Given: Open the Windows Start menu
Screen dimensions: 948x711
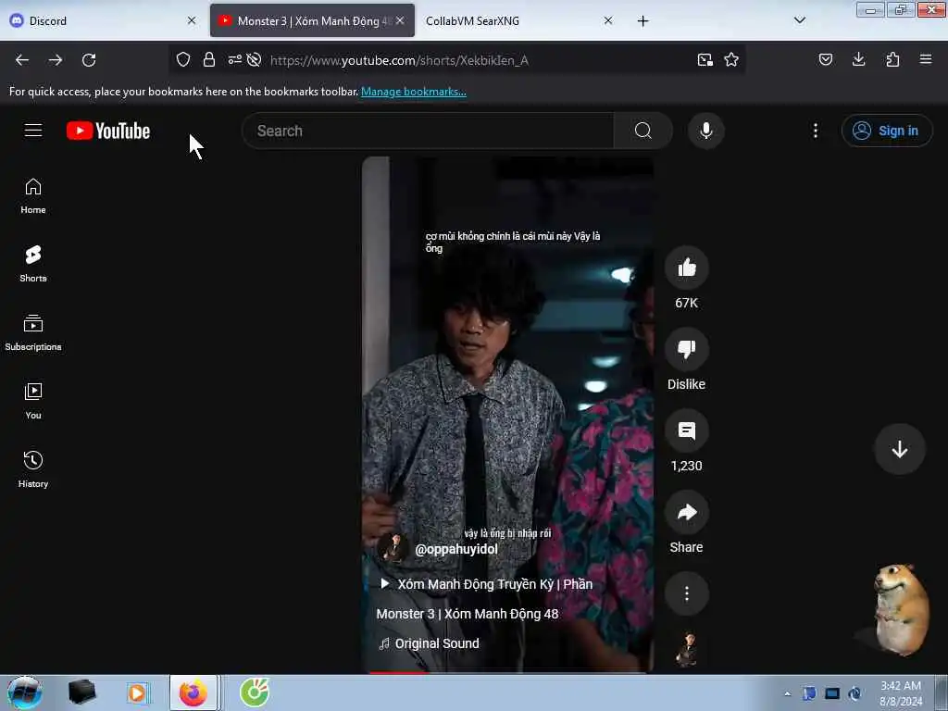Looking at the screenshot, I should pyautogui.click(x=24, y=692).
